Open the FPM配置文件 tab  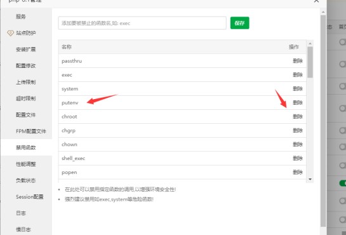pos(31,131)
